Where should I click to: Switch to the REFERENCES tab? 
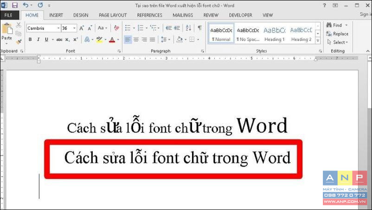[149, 15]
